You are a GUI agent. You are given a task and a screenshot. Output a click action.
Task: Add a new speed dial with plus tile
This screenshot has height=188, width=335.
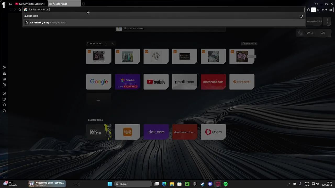coord(99,101)
